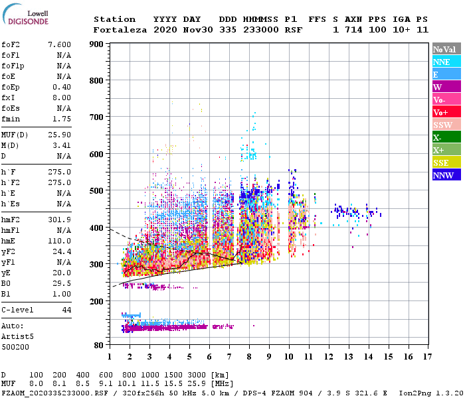Click the MUF 10.1 value in table

(x=127, y=384)
